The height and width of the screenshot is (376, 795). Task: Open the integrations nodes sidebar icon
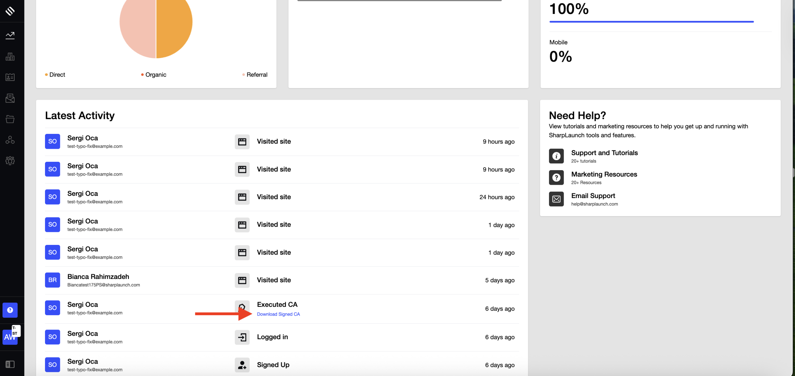tap(10, 140)
